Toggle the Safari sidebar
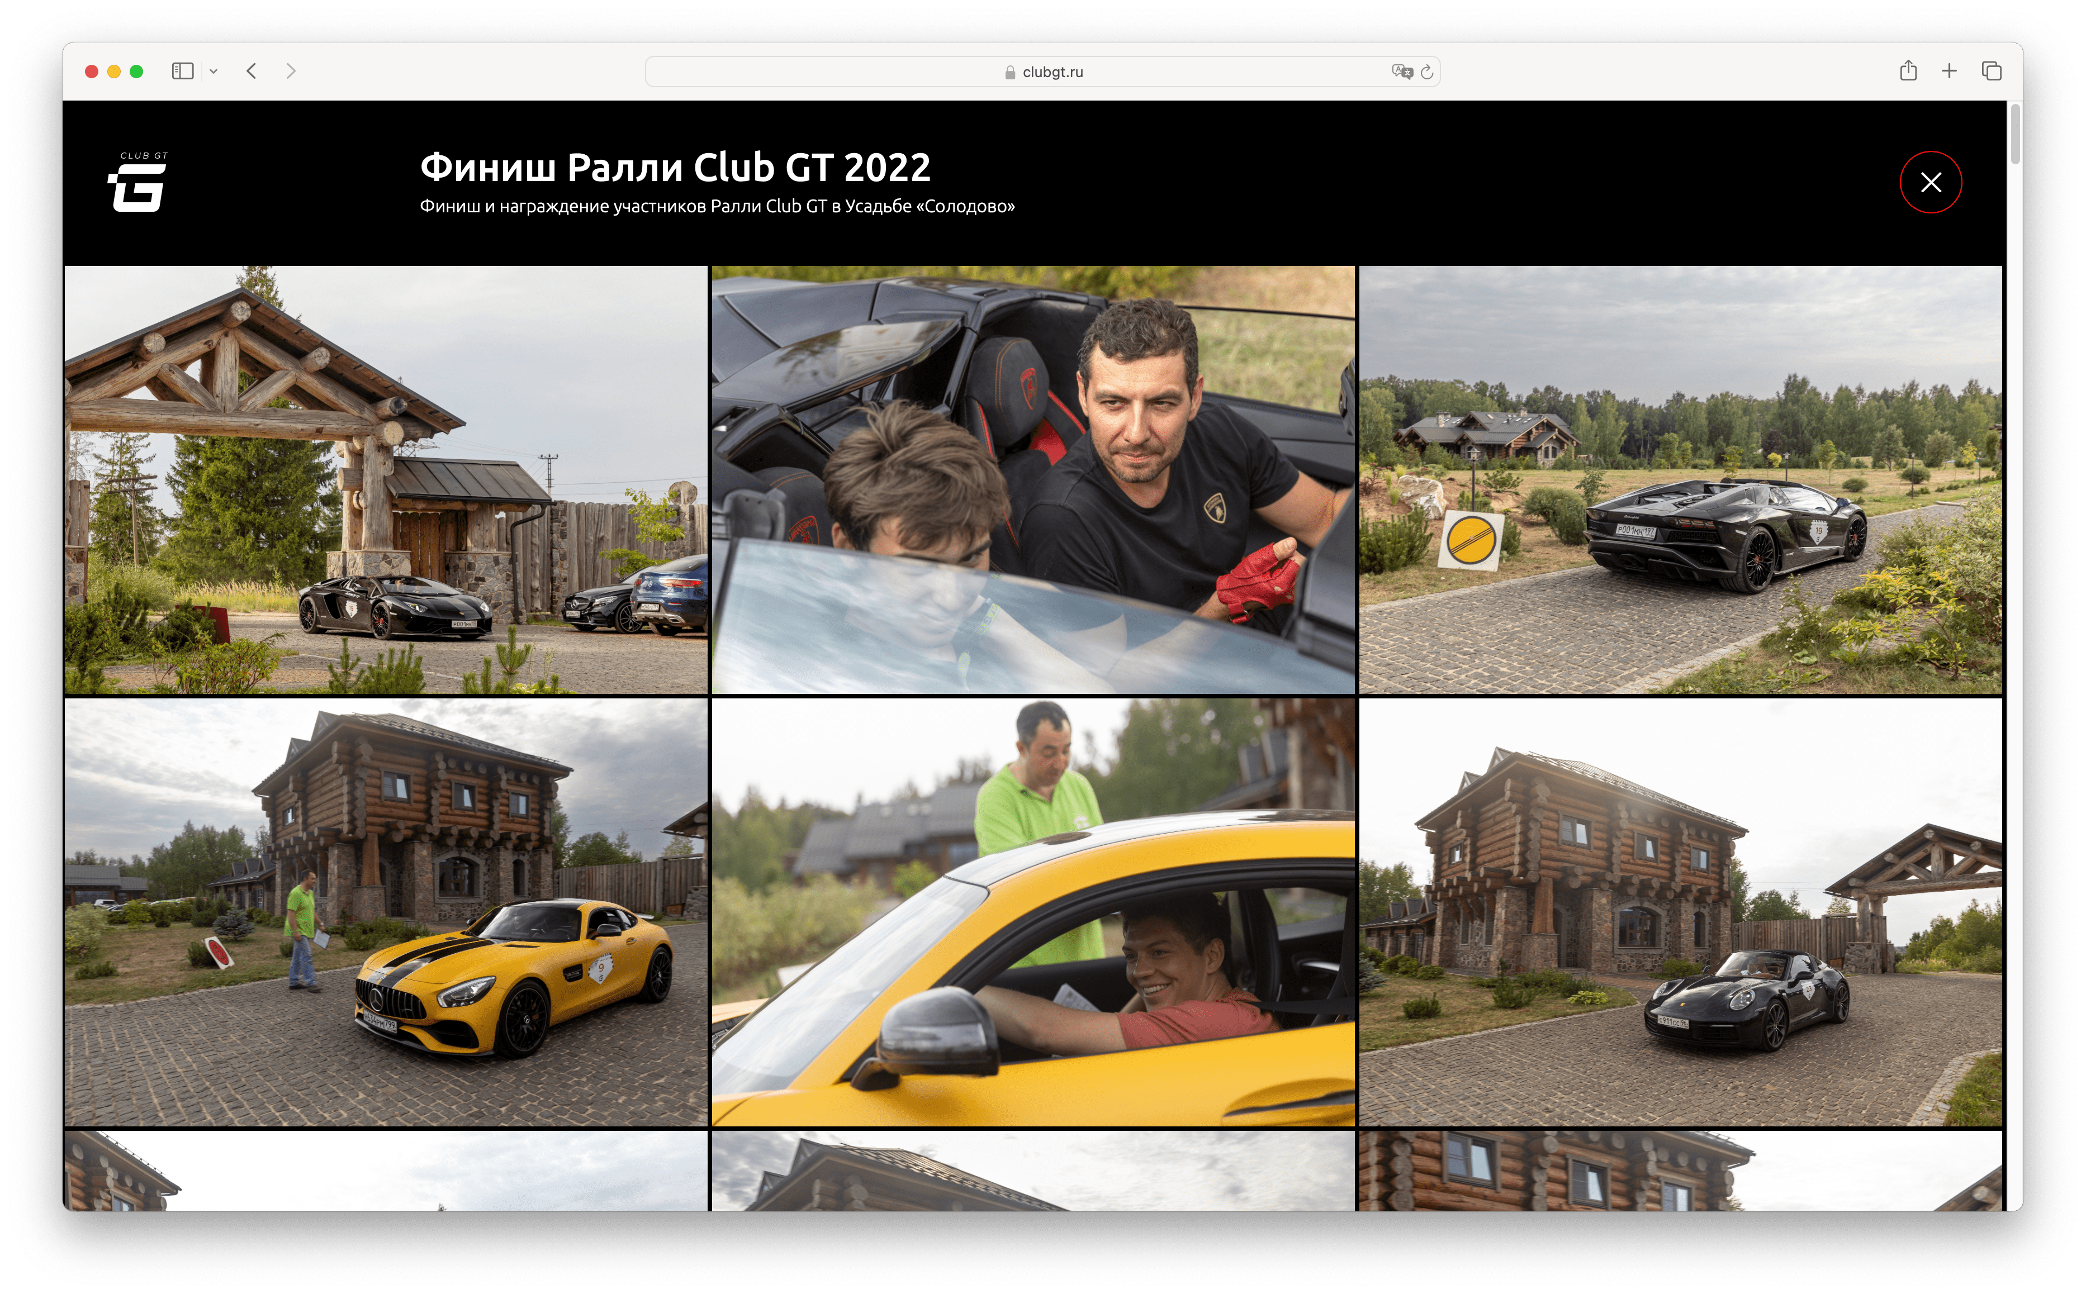The width and height of the screenshot is (2086, 1294). pos(182,71)
